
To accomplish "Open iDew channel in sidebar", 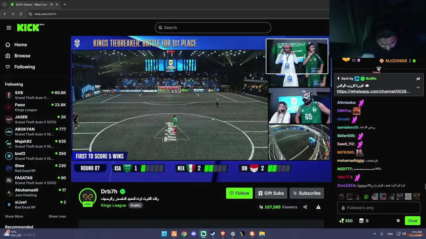I will (x=36, y=168).
